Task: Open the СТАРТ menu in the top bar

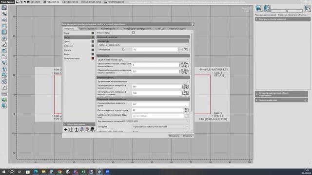Action: click(36, 2)
